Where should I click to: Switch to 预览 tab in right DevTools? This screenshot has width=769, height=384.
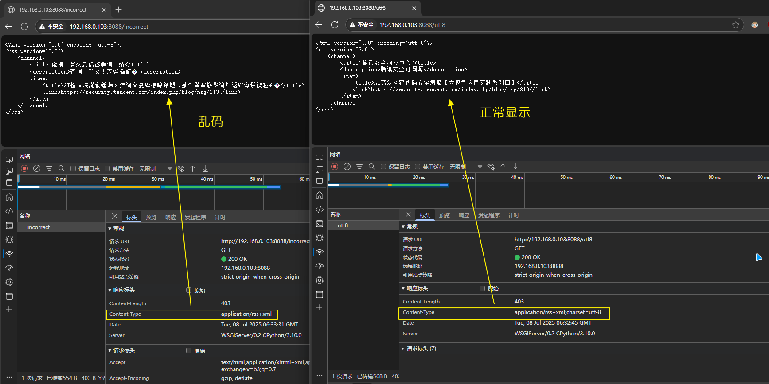445,215
